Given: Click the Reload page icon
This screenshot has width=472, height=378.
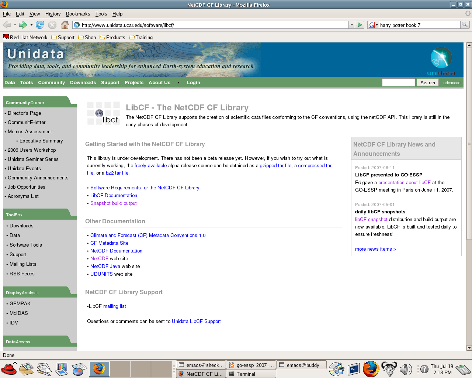Looking at the screenshot, I should pos(40,25).
